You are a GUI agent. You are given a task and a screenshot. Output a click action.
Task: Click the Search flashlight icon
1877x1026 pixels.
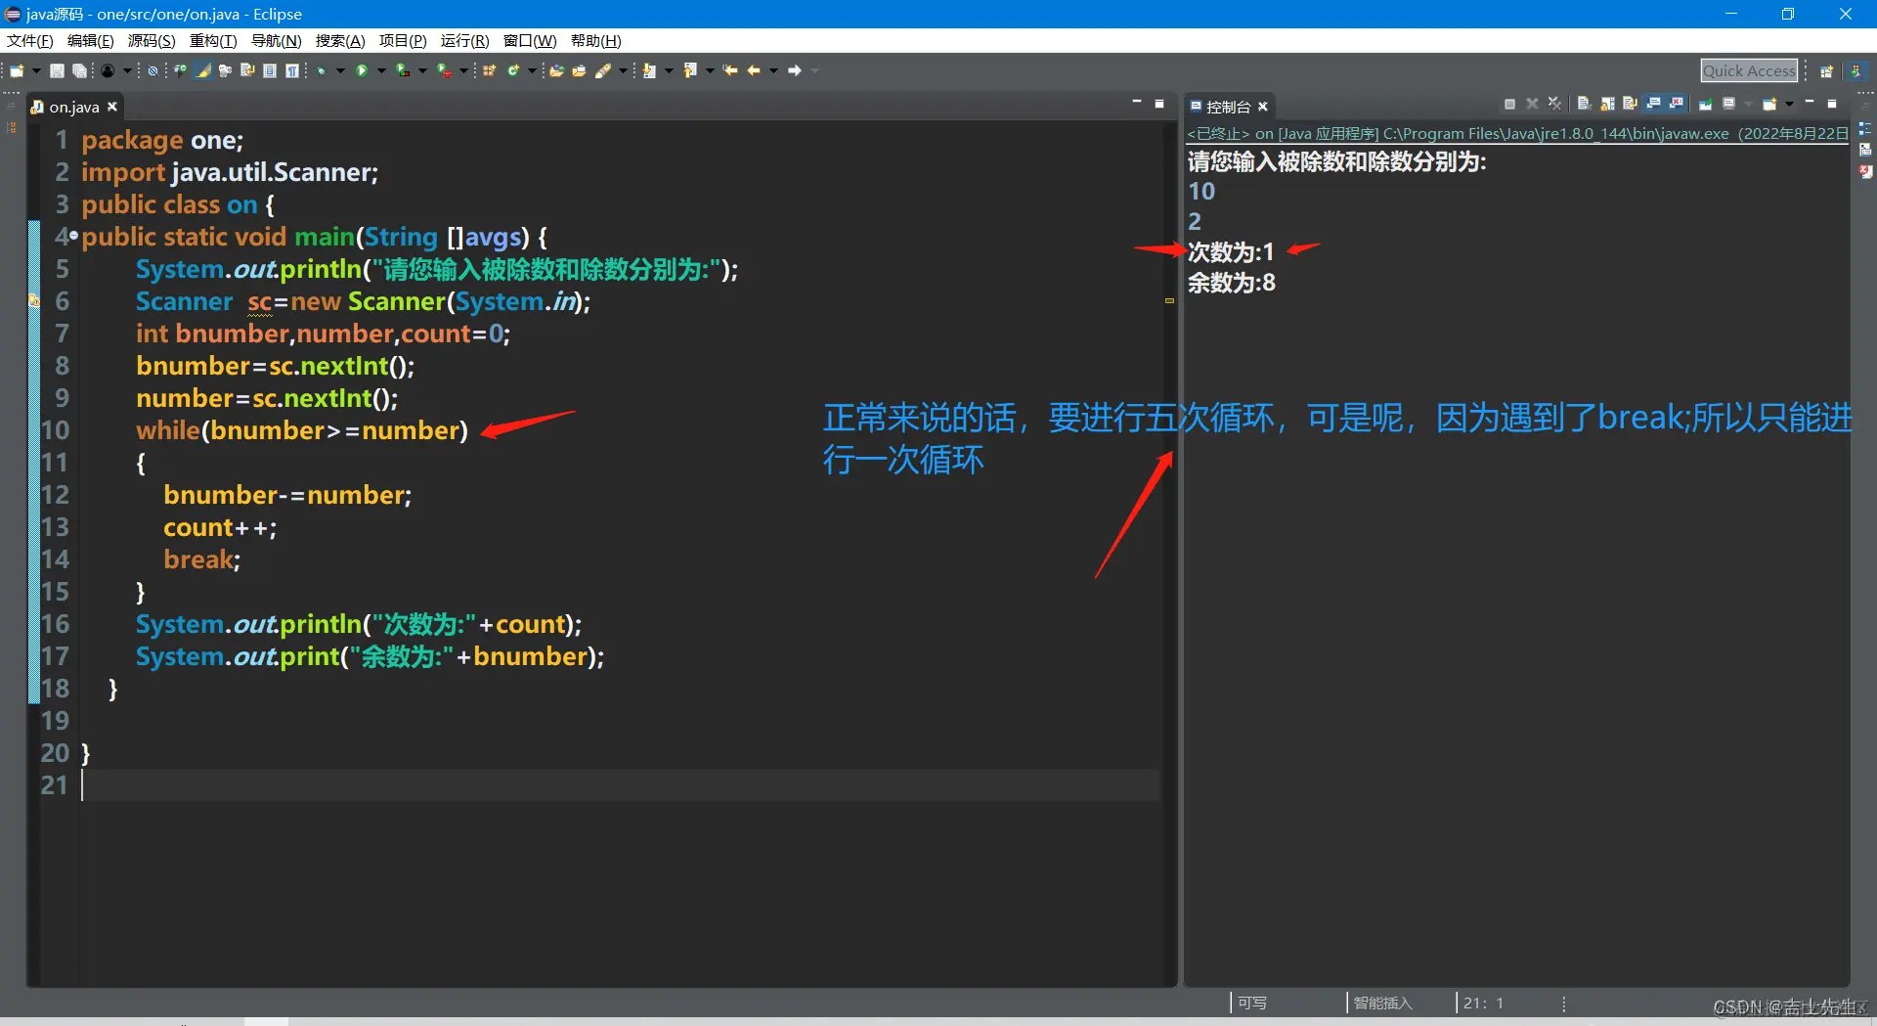click(x=603, y=70)
